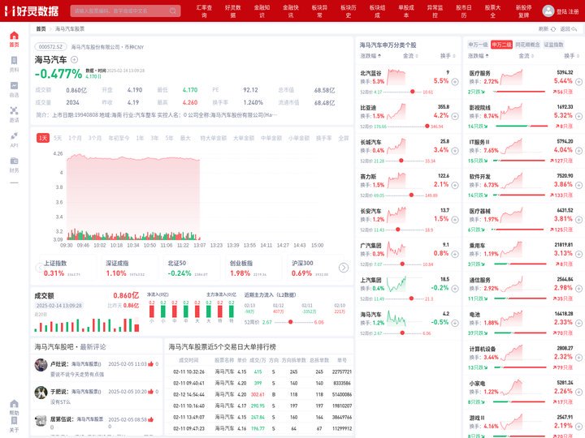
Task: Add 上汽集团 with its plus icon
Action: pyautogui.click(x=455, y=288)
